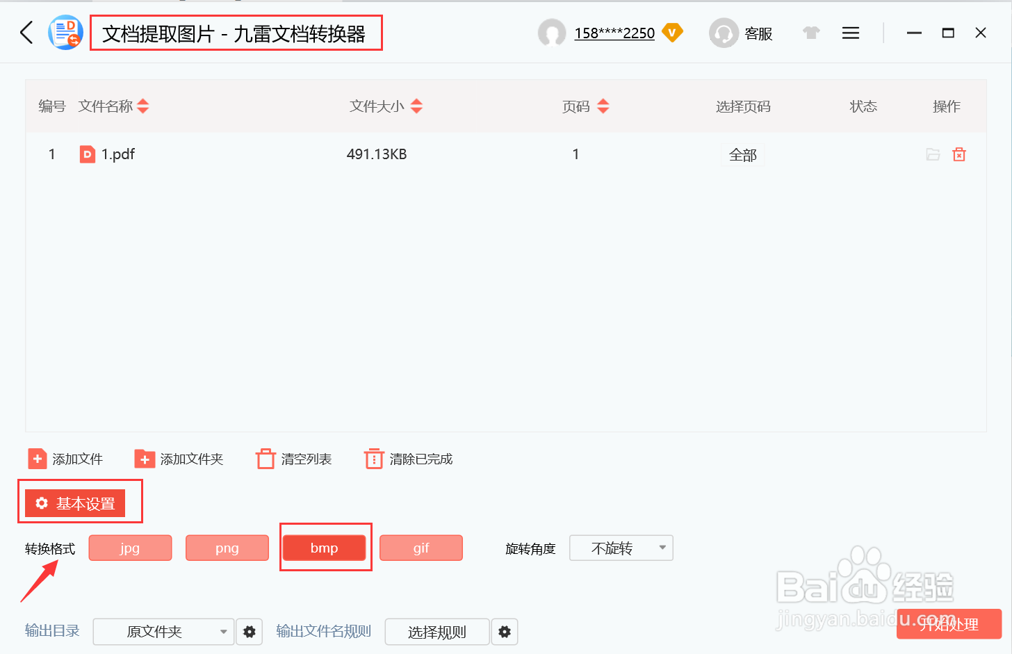Open output folder icon for 1.pdf
This screenshot has width=1012, height=654.
(x=933, y=154)
